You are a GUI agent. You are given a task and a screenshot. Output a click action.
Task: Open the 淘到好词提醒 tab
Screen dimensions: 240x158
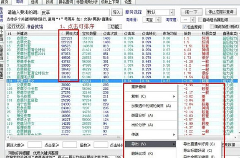pos(19,153)
